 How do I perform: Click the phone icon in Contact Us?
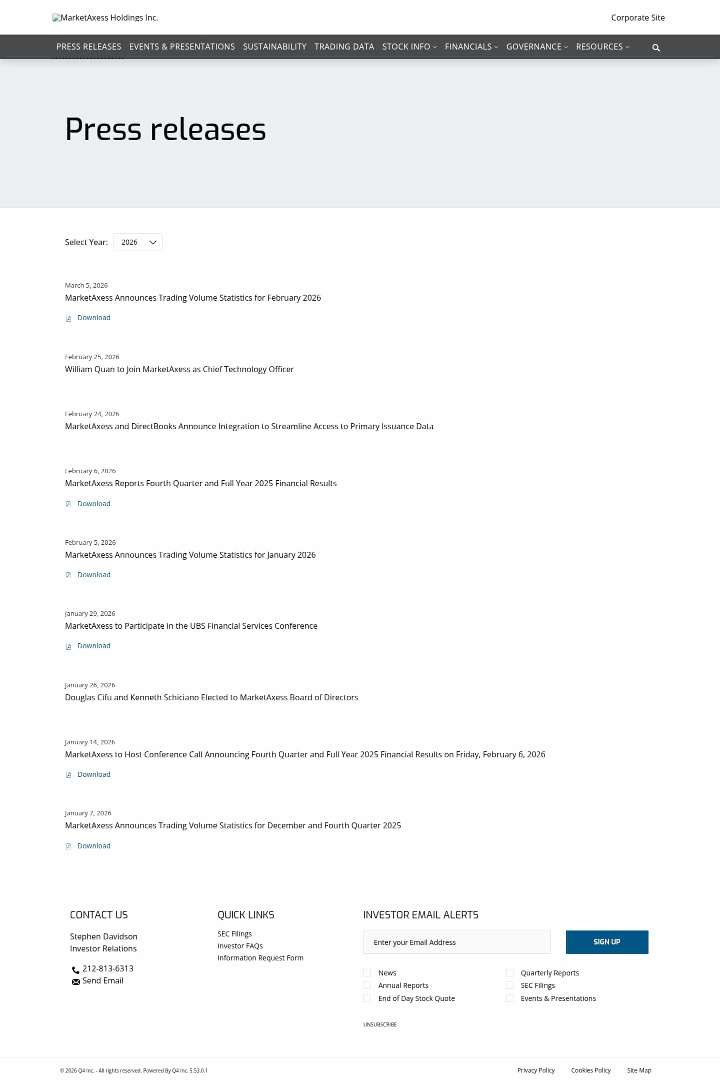pyautogui.click(x=75, y=969)
